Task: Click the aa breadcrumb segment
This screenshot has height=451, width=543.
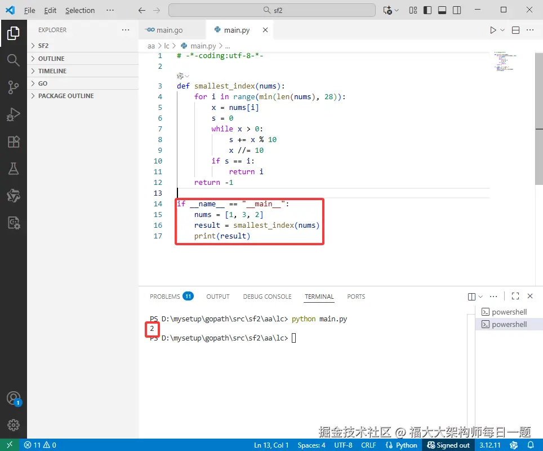Action: coord(151,46)
